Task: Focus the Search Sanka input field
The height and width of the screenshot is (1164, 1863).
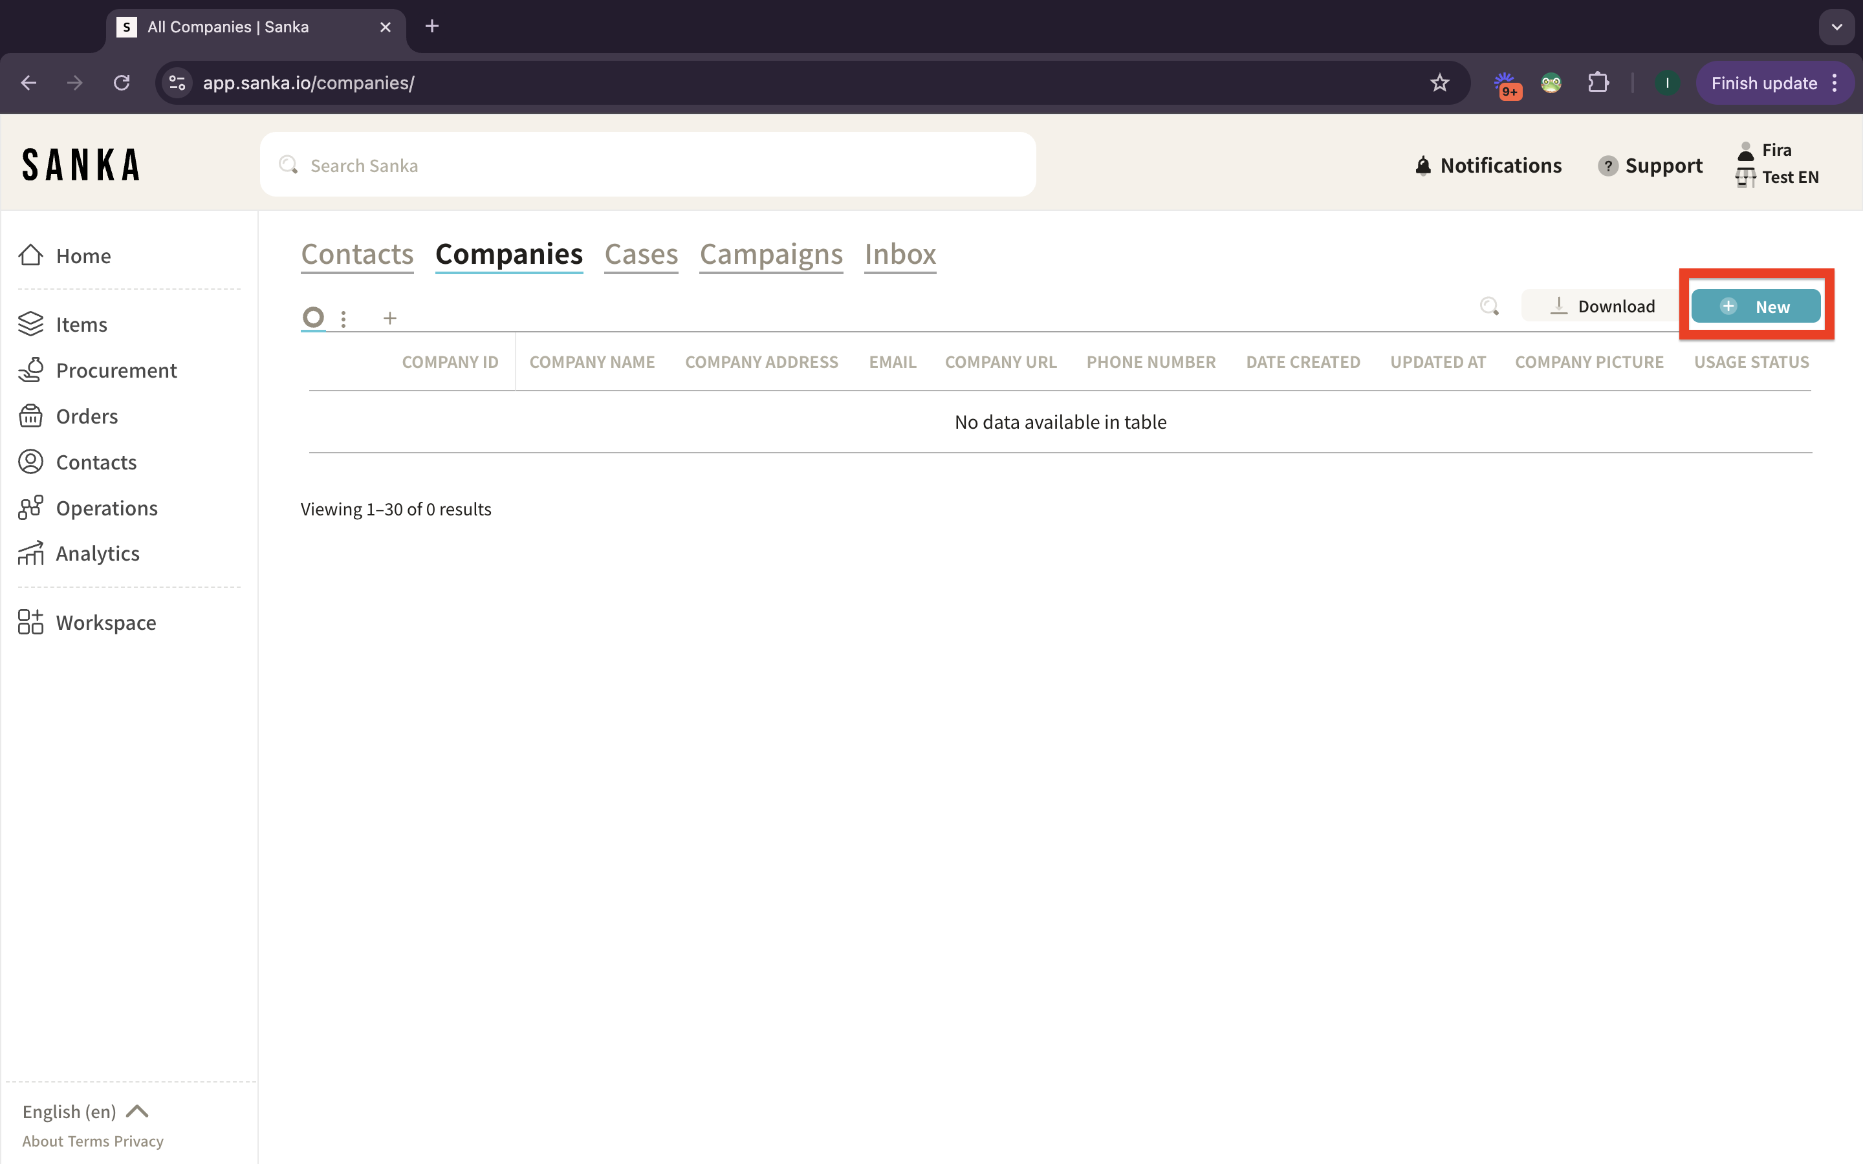Action: tap(647, 166)
